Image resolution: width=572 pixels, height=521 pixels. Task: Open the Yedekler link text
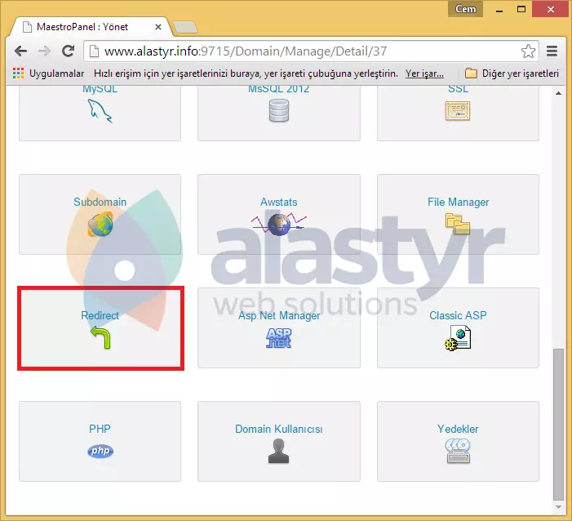(x=458, y=429)
